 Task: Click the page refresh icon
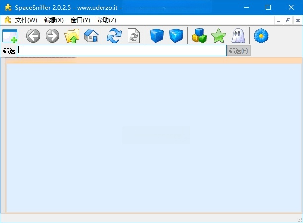(x=134, y=36)
